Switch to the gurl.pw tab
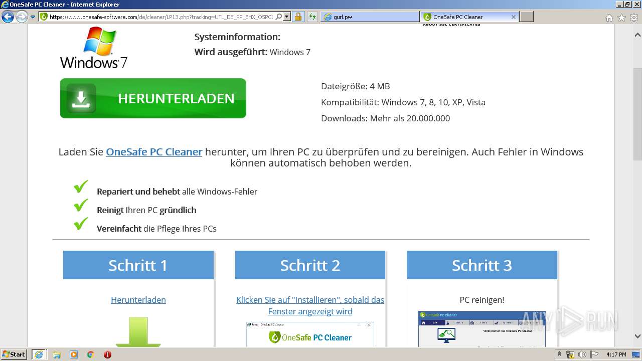The image size is (642, 361). coord(370,17)
